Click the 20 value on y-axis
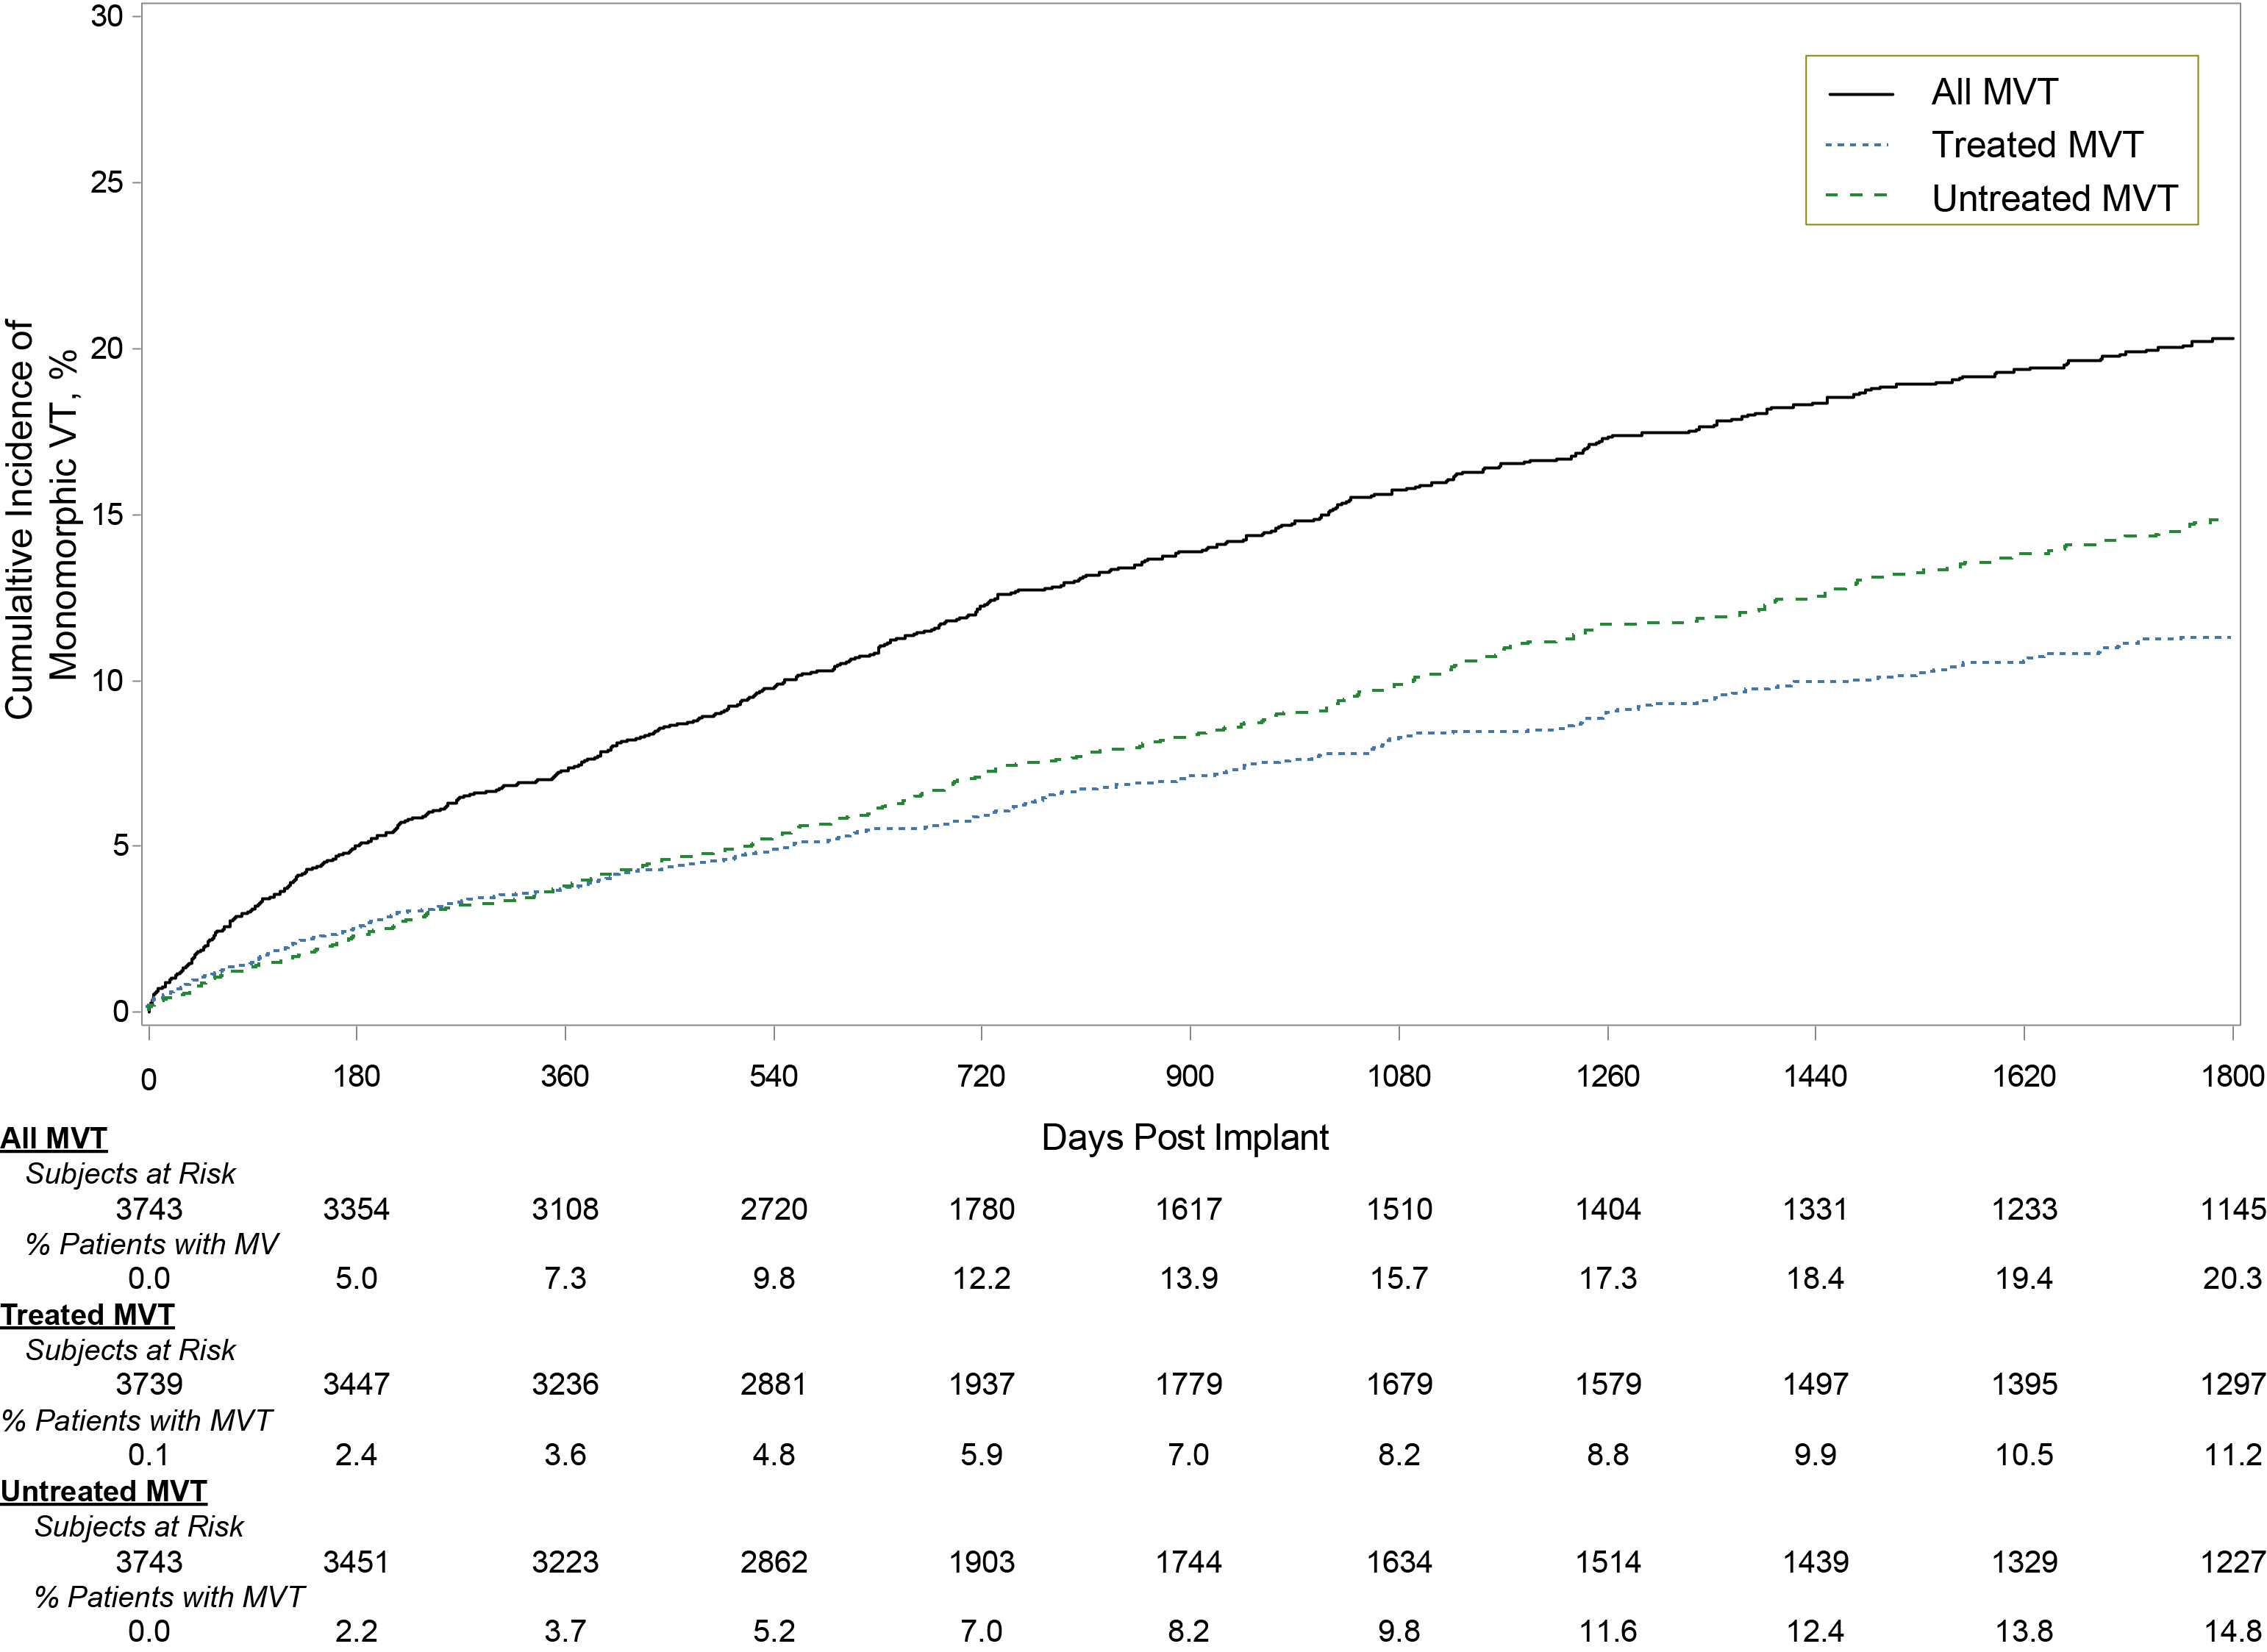This screenshot has width=2267, height=1652. click(x=107, y=349)
